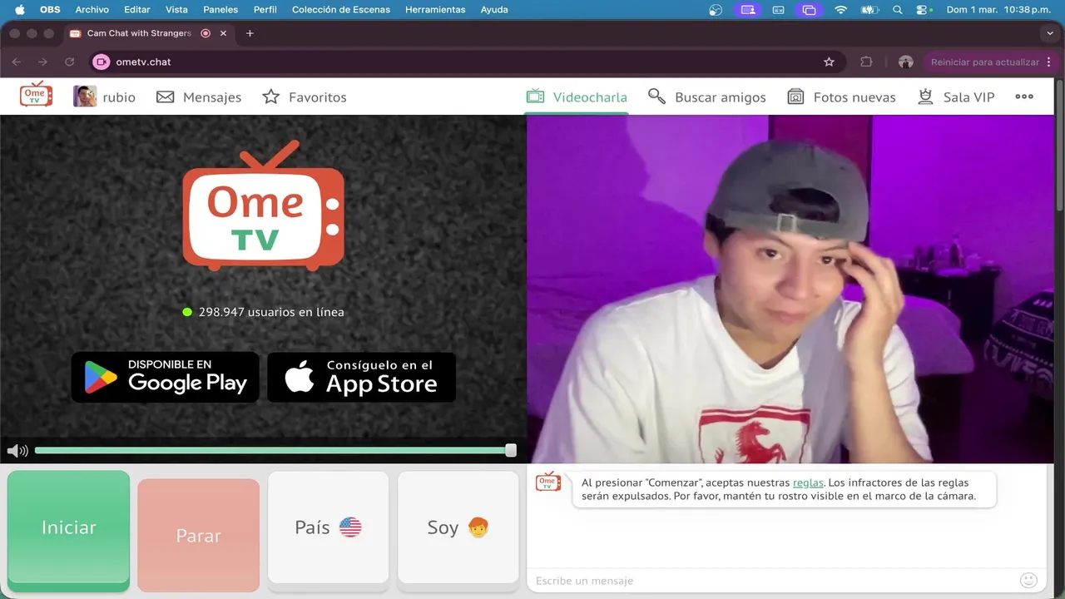Click the Parar button
1065x599 pixels.
tap(199, 535)
